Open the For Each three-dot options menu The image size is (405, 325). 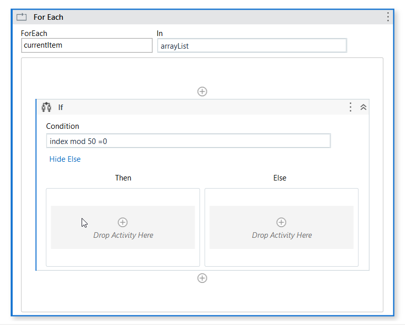[x=388, y=17]
